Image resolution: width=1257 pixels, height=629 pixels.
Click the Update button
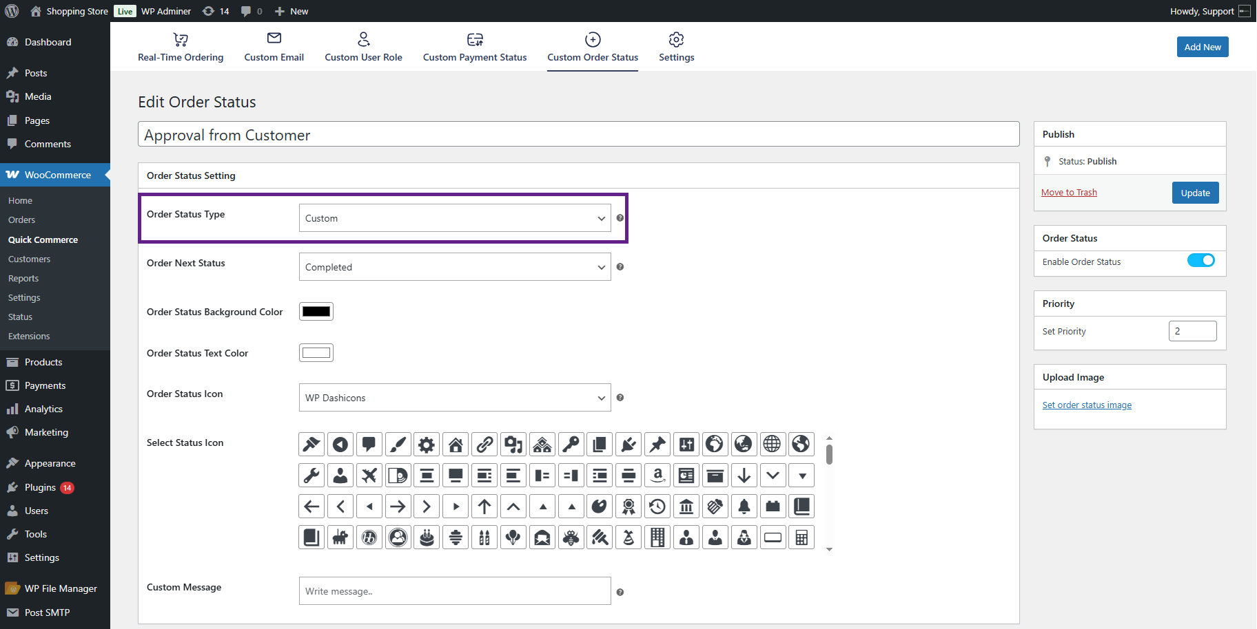[x=1195, y=193]
